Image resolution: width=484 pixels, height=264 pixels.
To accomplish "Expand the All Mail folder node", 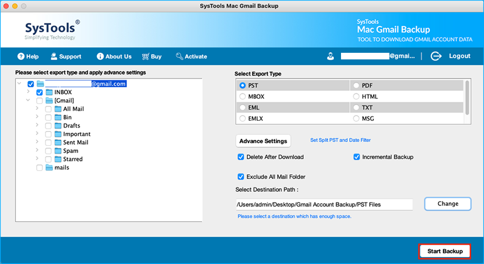I will [x=37, y=108].
